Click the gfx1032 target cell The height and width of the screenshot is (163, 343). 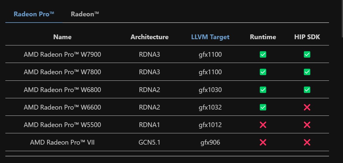(x=210, y=107)
